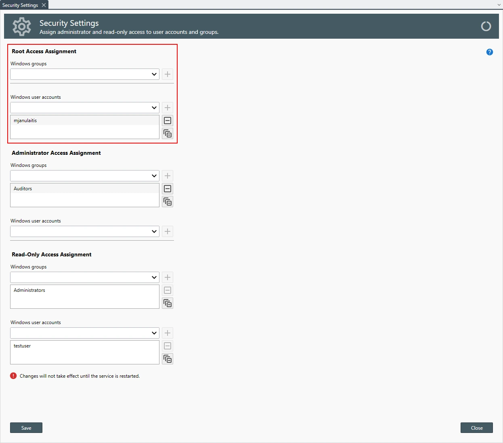
Task: Remove all users beside testuser list
Action: 168,359
